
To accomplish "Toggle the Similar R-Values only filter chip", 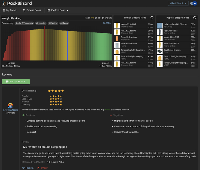I will click(24, 23).
